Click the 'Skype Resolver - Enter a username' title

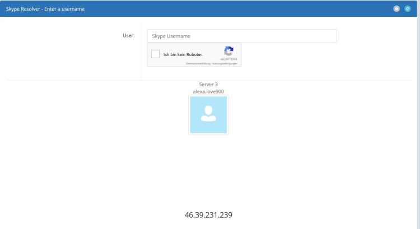tap(45, 9)
